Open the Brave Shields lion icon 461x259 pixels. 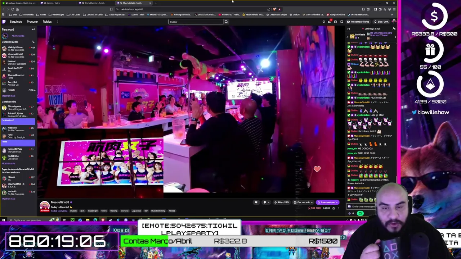click(274, 9)
